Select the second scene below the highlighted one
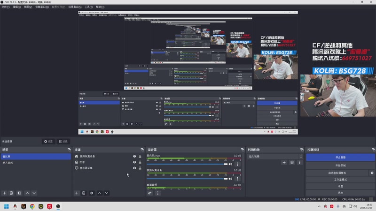This screenshot has height=211, width=376. (36, 163)
